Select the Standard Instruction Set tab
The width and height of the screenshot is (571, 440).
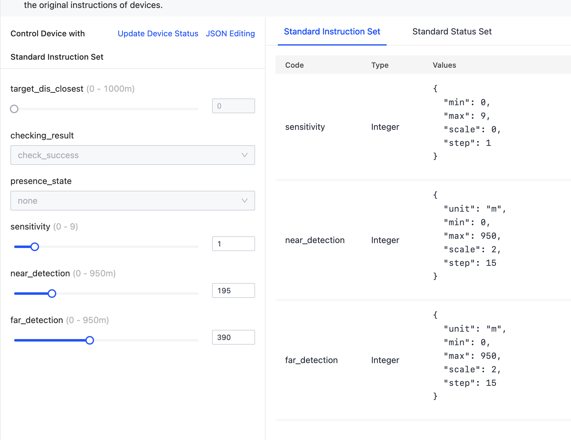click(x=332, y=32)
